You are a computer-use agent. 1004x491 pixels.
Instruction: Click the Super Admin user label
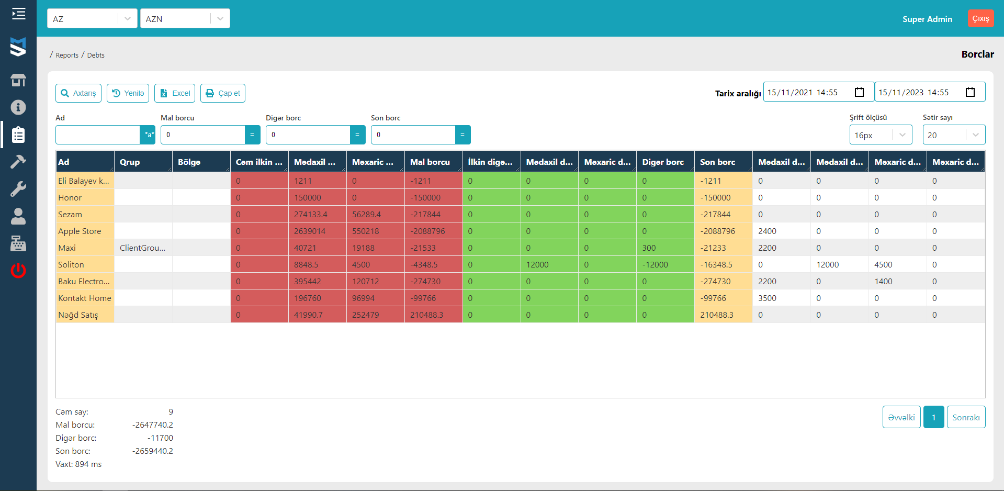[927, 19]
